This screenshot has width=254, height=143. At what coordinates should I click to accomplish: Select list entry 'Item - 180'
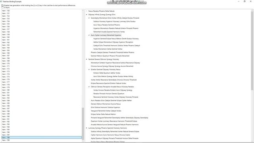point(42,90)
